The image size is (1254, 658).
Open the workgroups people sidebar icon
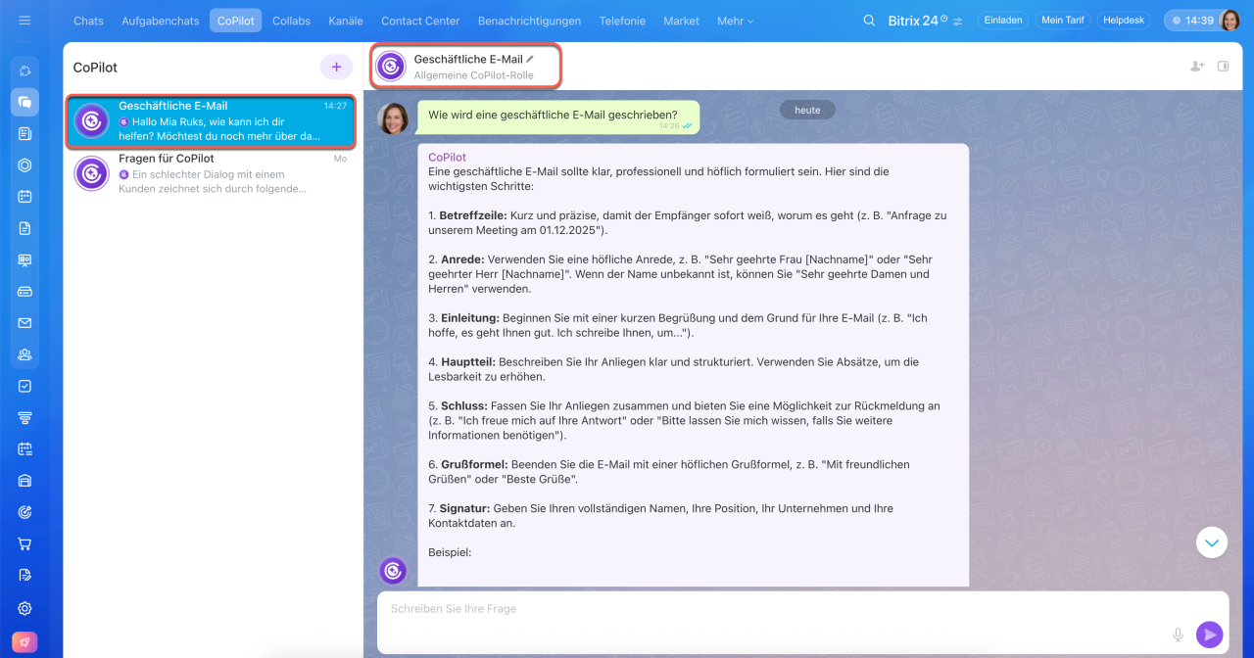click(24, 354)
